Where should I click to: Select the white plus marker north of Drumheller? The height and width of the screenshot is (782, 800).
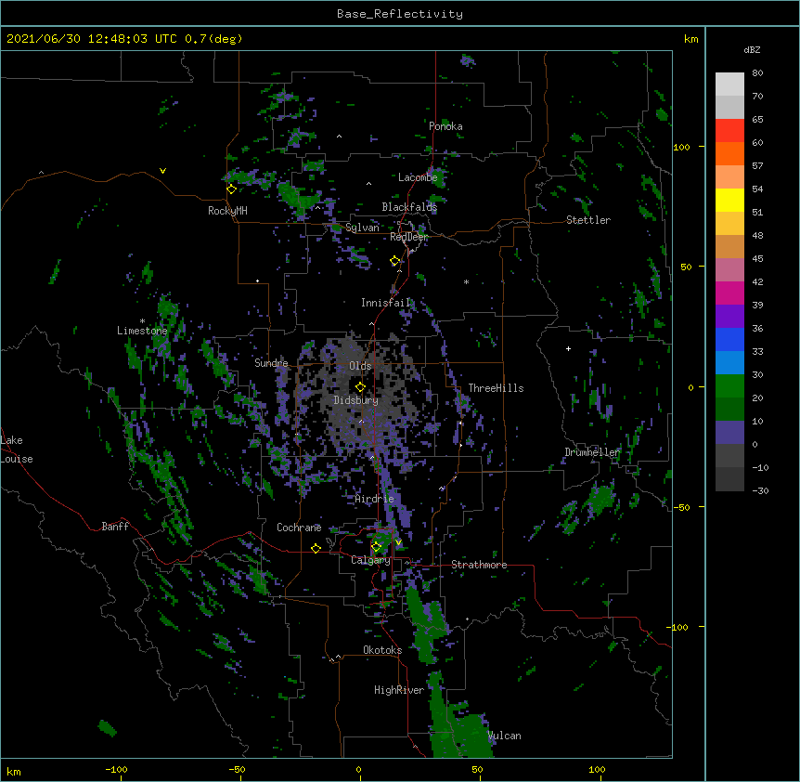tap(568, 348)
